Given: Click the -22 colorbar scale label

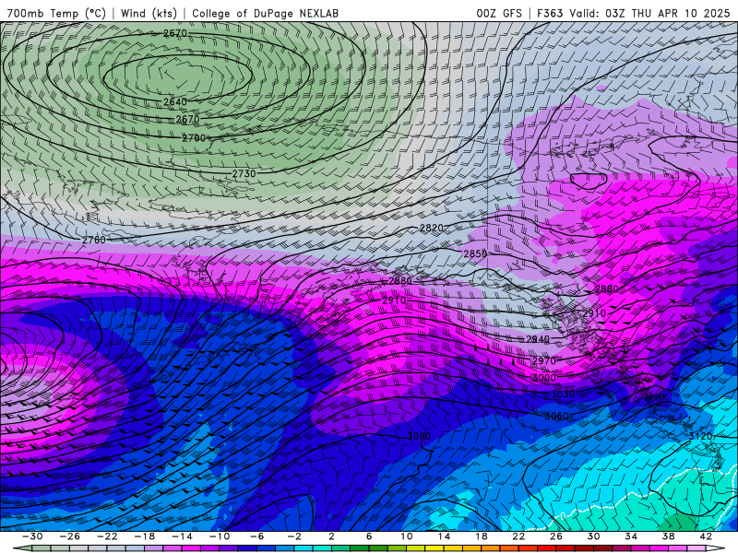Looking at the screenshot, I should point(107,536).
